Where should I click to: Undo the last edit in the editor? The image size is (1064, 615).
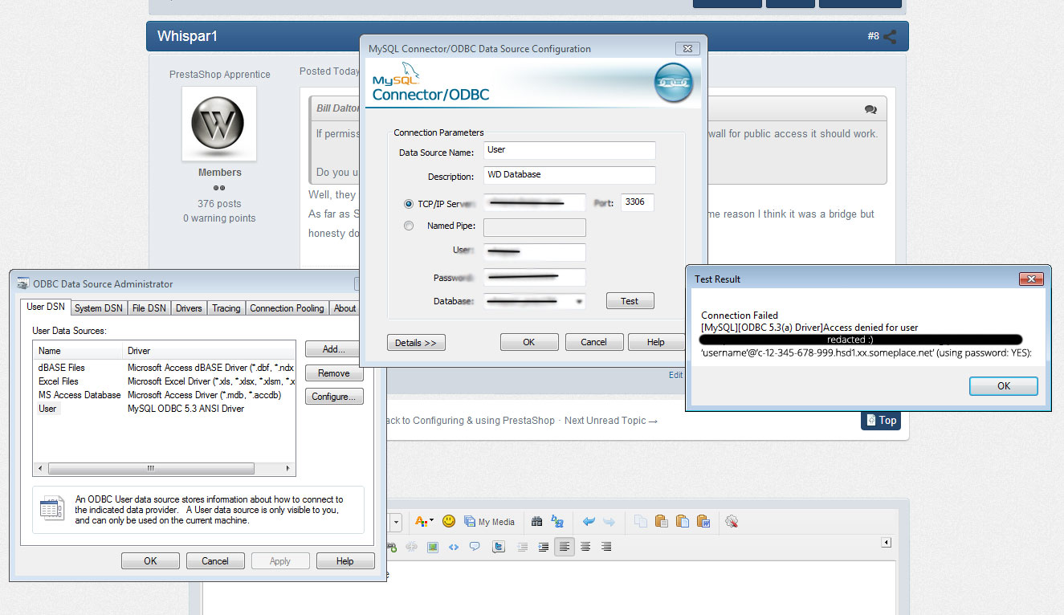[589, 522]
